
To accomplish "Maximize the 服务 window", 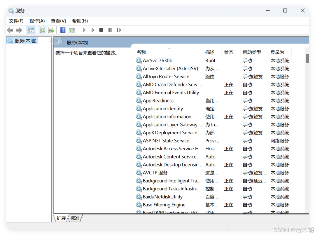I will [x=285, y=11].
